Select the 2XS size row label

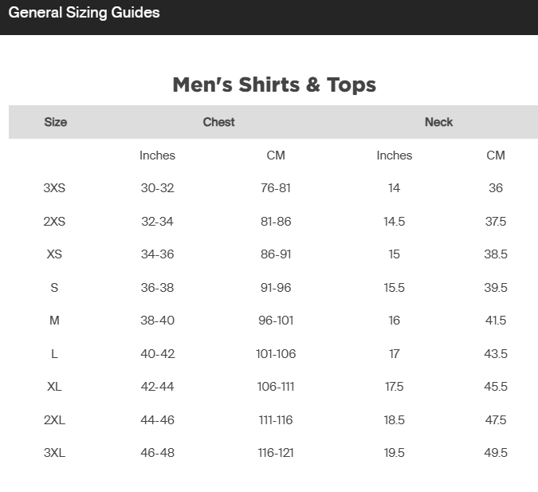pos(54,221)
